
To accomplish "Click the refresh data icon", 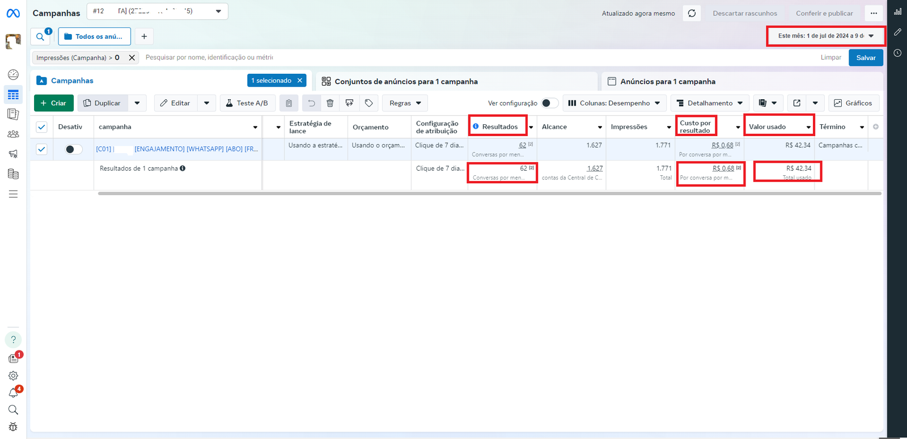I will pyautogui.click(x=692, y=13).
